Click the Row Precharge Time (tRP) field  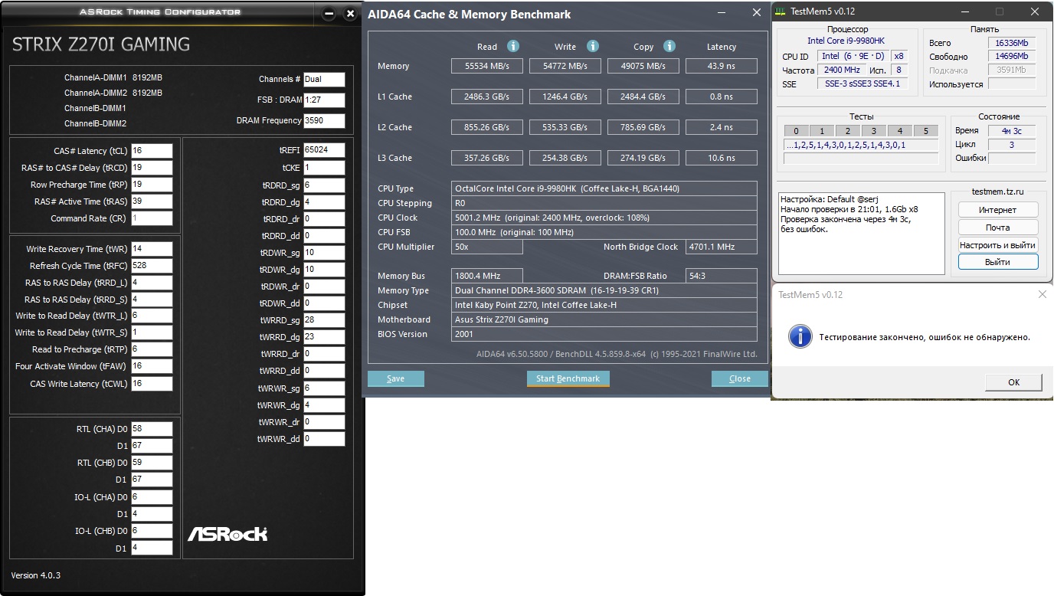click(x=152, y=185)
